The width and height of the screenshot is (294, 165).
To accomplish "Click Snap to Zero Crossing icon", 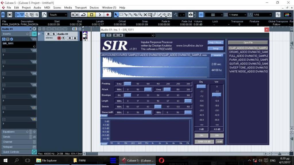I will 278,15.
